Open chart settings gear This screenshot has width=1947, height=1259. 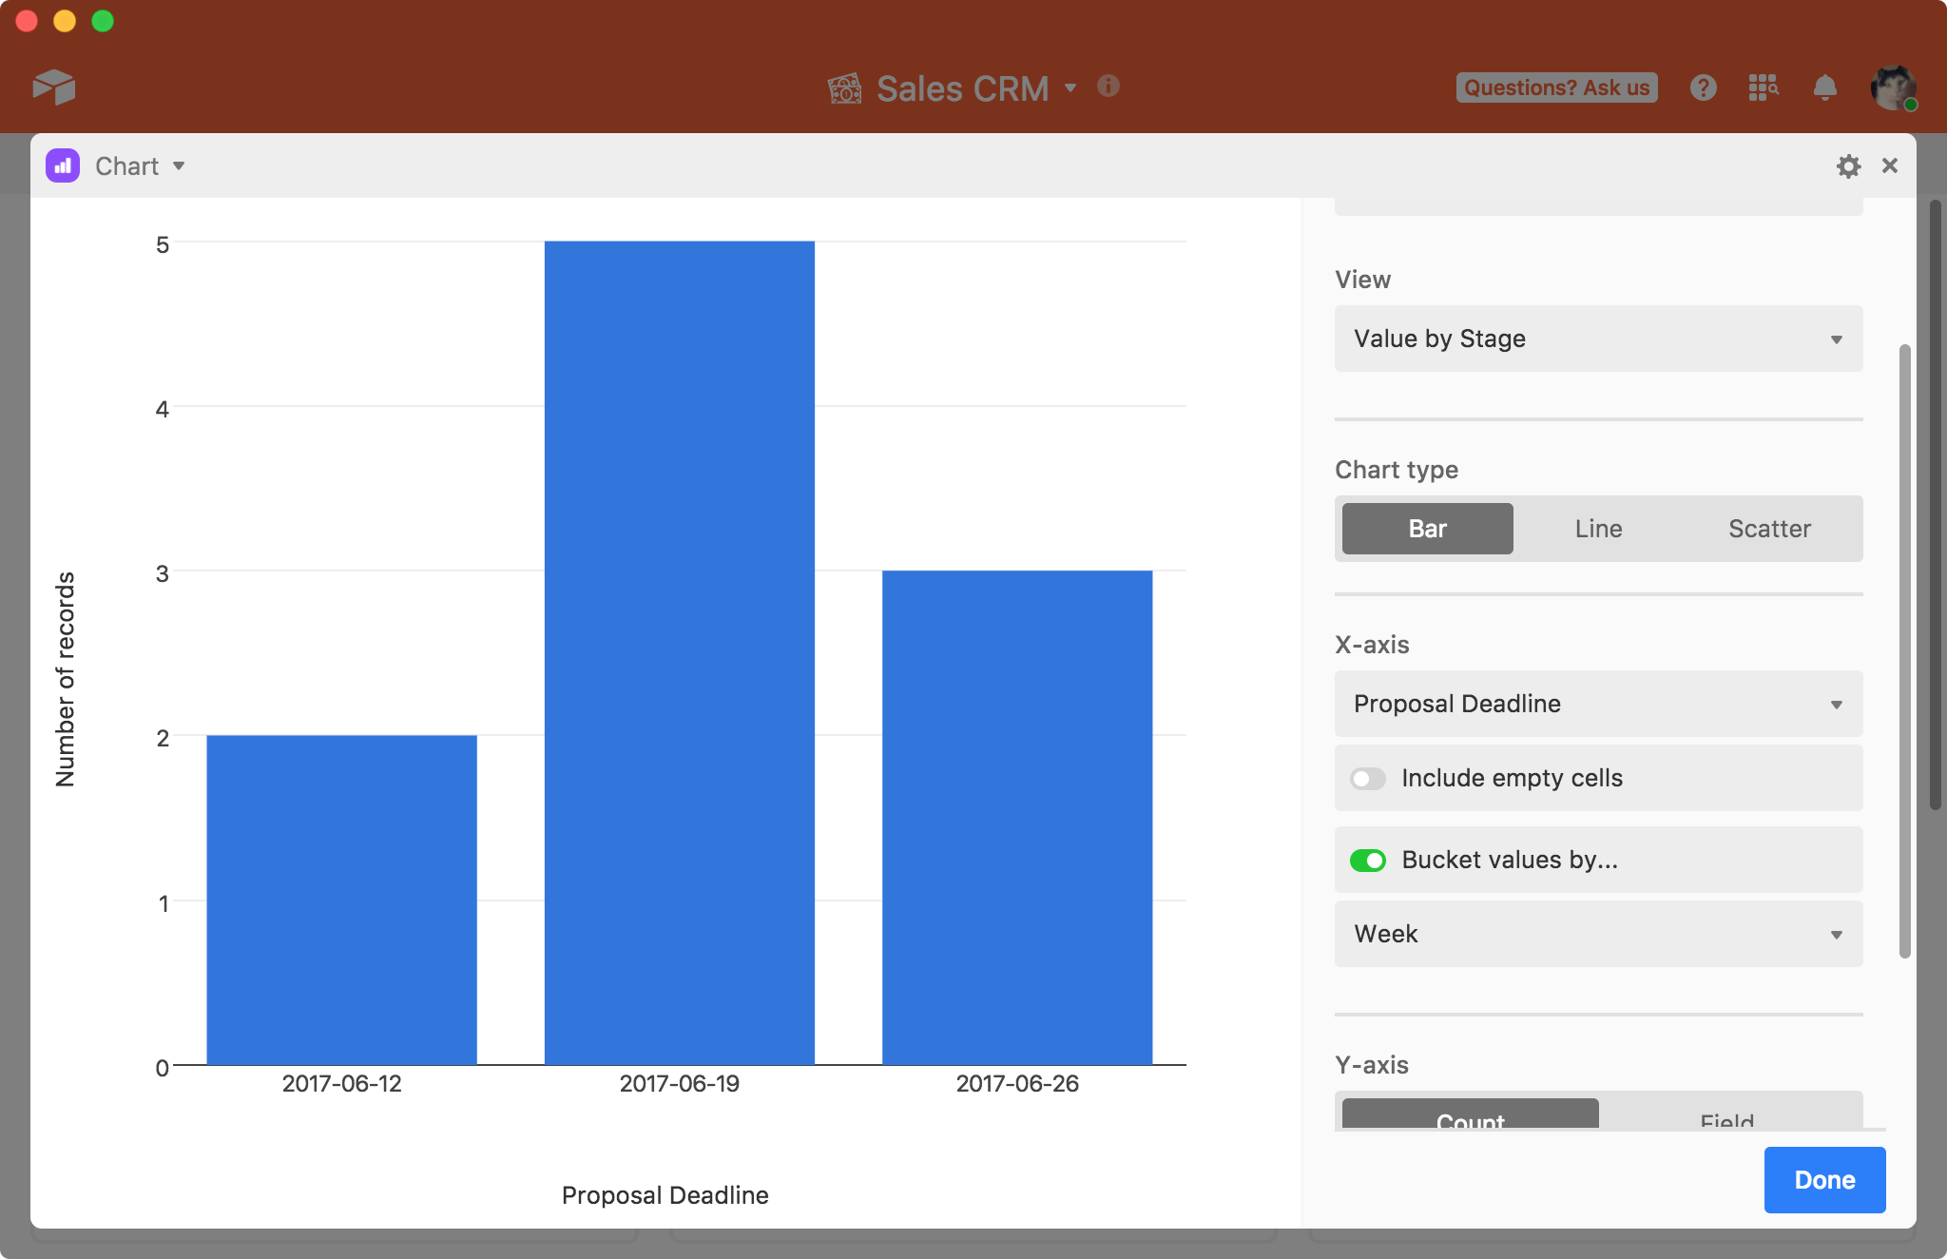tap(1848, 166)
